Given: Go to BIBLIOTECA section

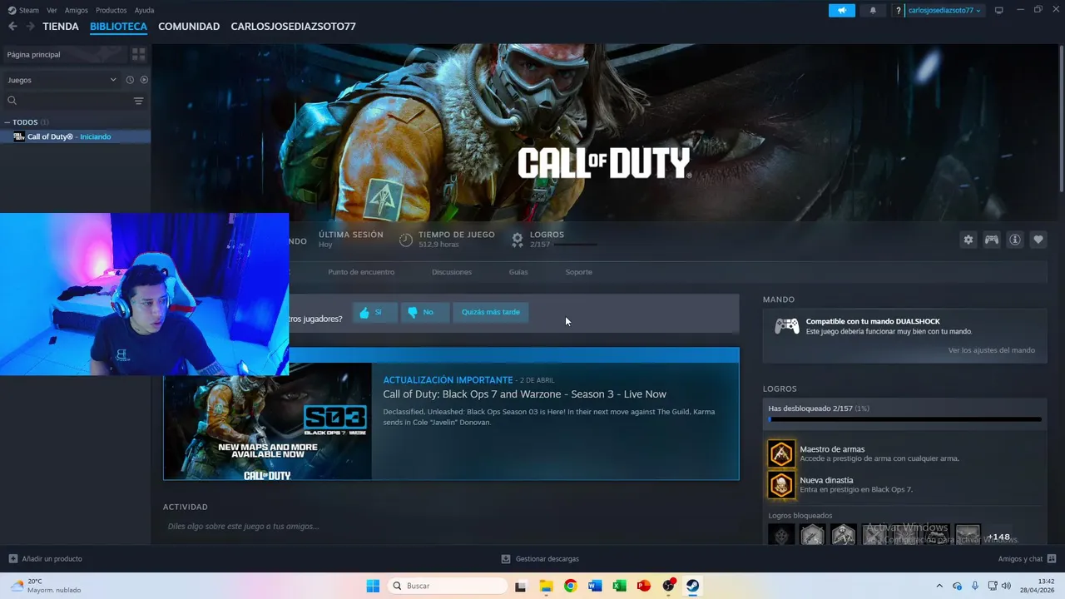Looking at the screenshot, I should pyautogui.click(x=118, y=27).
